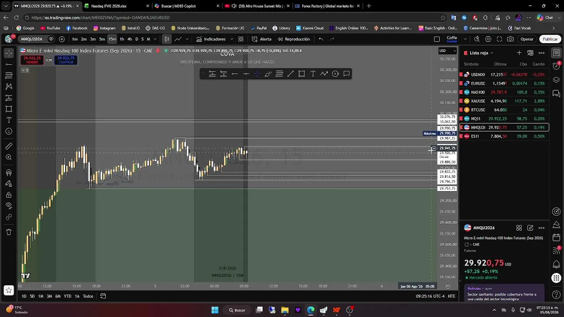Open forecasting and measurement tools in left sidebar
Viewport: 564px width, 317px height.
click(9, 98)
